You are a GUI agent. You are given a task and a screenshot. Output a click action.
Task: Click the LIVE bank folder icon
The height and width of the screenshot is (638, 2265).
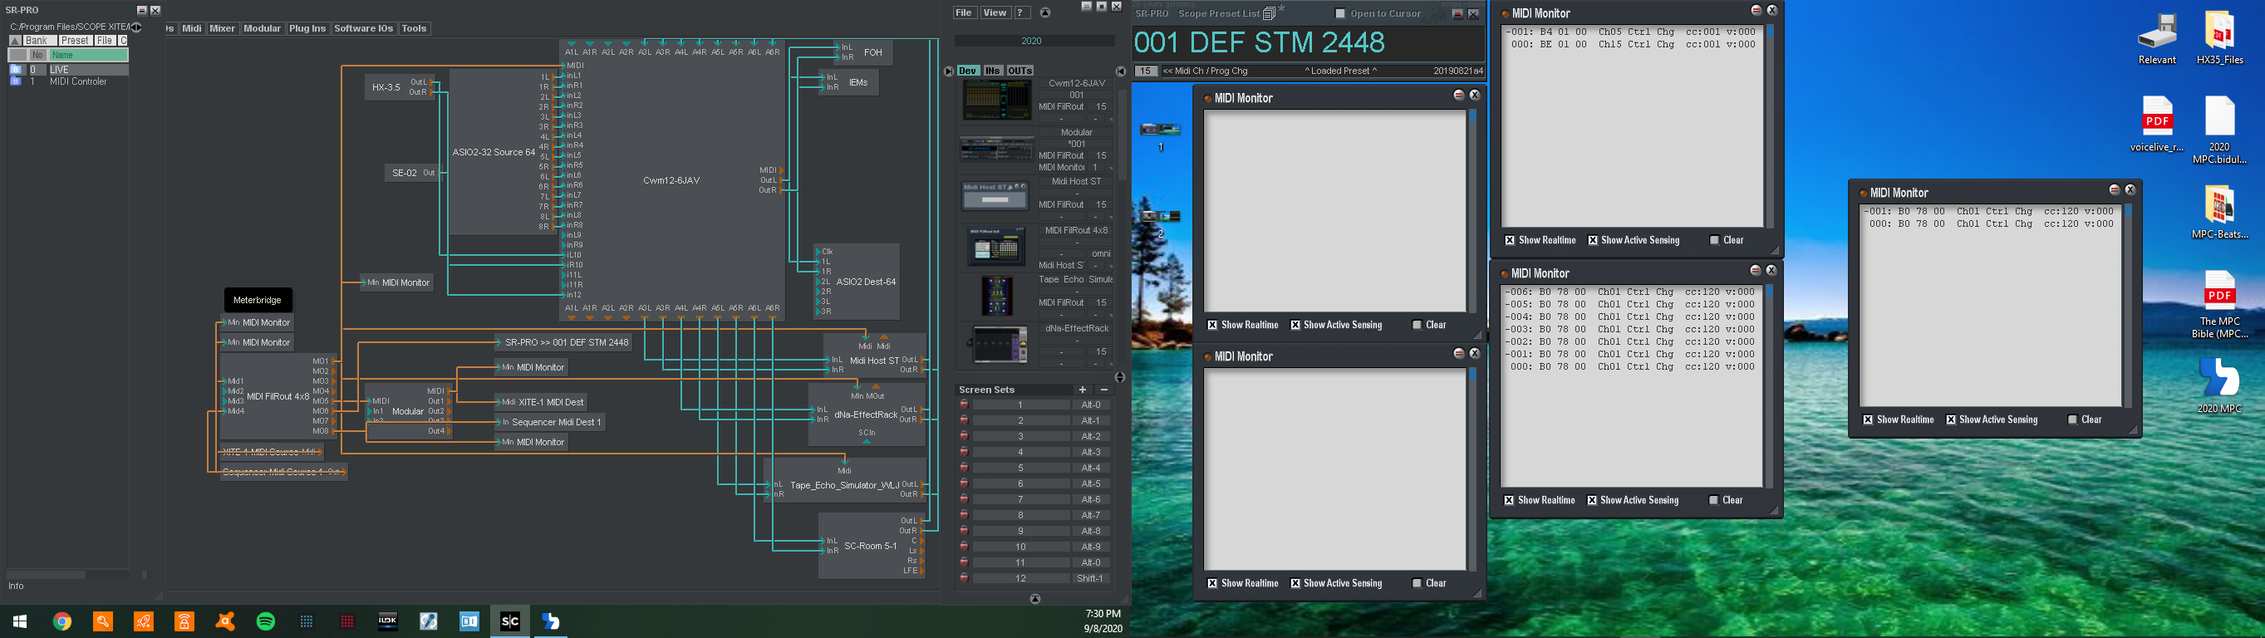click(x=15, y=70)
